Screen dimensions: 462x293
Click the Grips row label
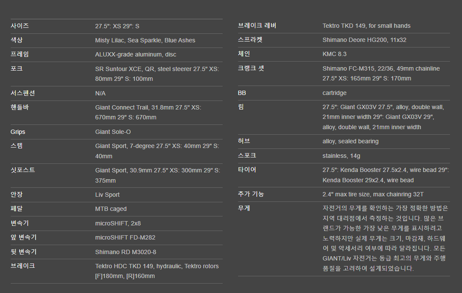tap(18, 132)
